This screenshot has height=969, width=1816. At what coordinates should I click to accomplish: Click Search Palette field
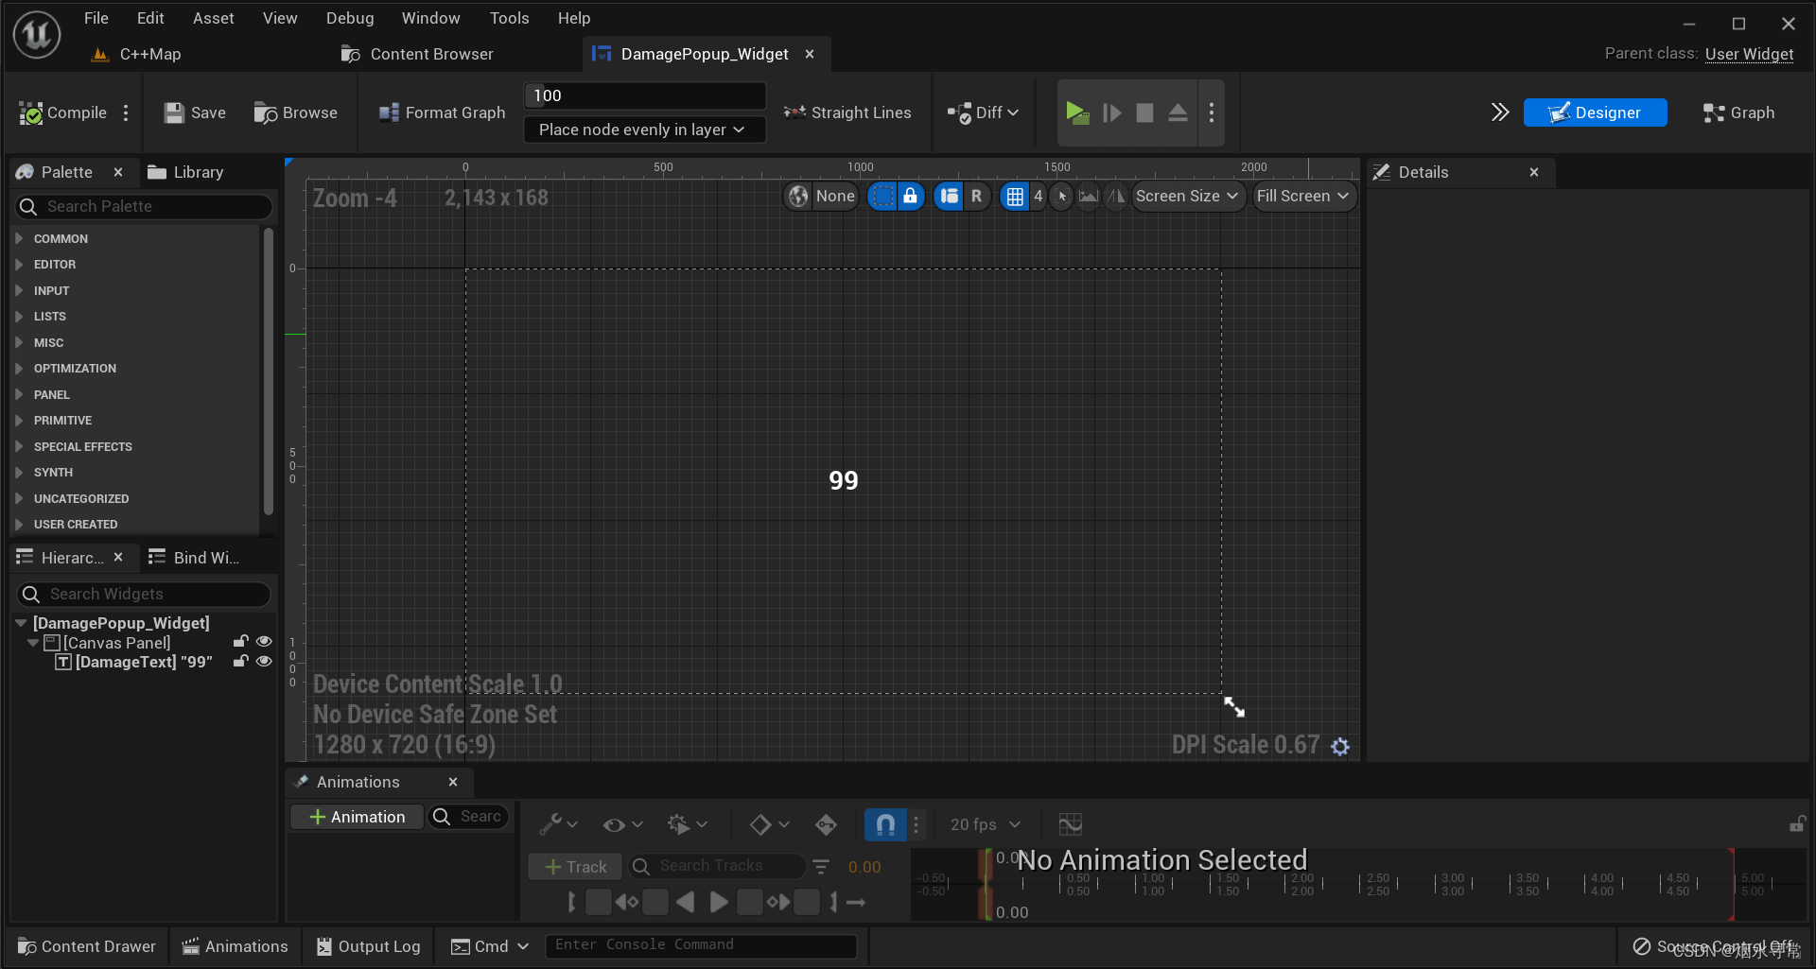[145, 206]
